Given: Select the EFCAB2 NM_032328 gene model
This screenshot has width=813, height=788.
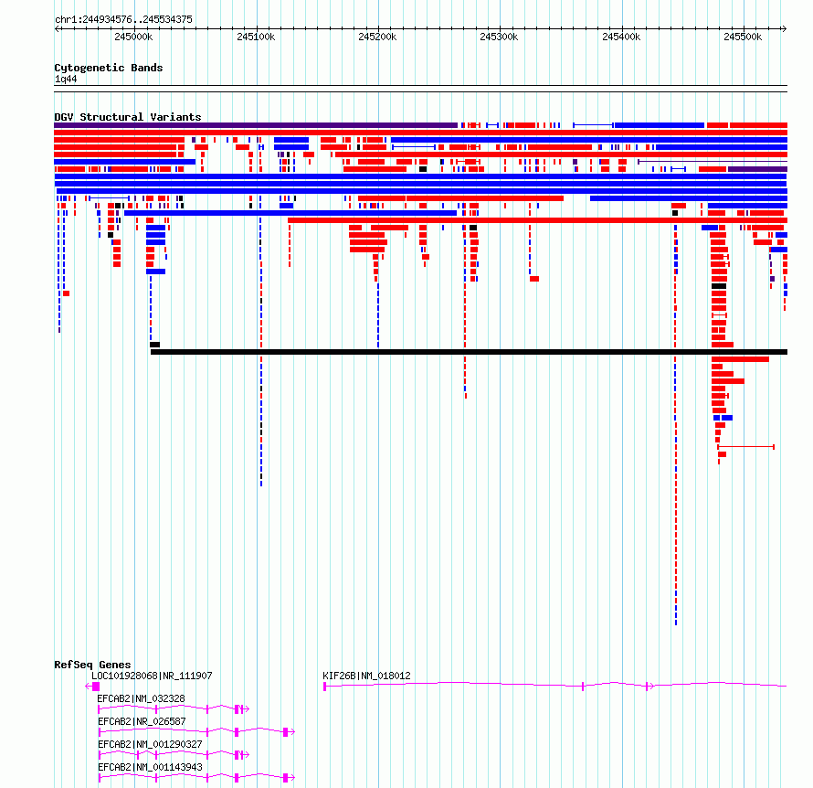Looking at the screenshot, I should 174,709.
